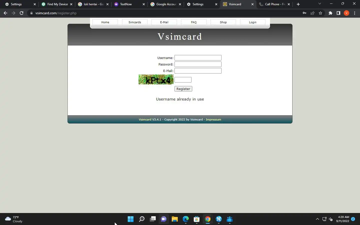Open Chrome three-dot menu
Image resolution: width=360 pixels, height=225 pixels.
(354, 13)
